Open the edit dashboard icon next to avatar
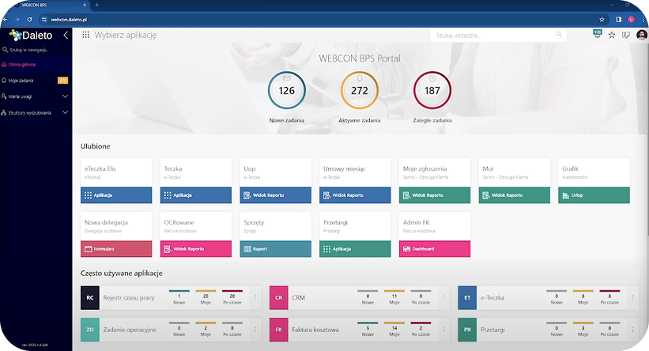 pos(626,36)
